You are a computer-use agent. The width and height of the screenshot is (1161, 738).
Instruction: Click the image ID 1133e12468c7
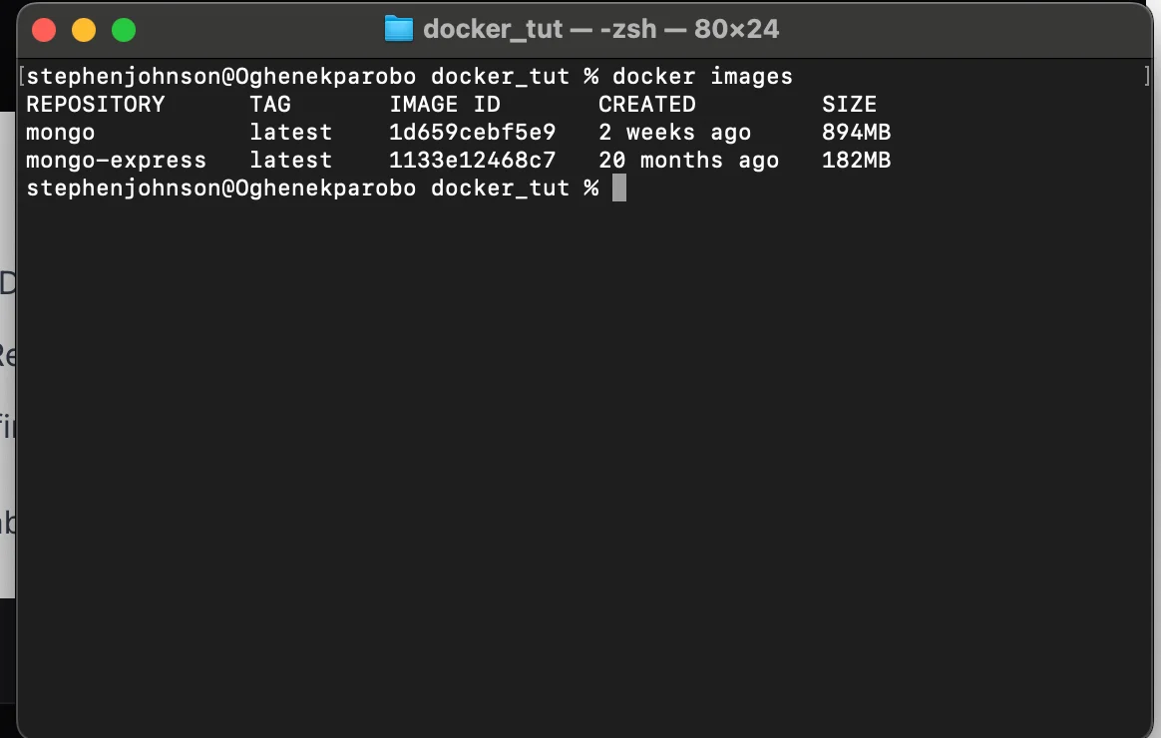point(472,161)
